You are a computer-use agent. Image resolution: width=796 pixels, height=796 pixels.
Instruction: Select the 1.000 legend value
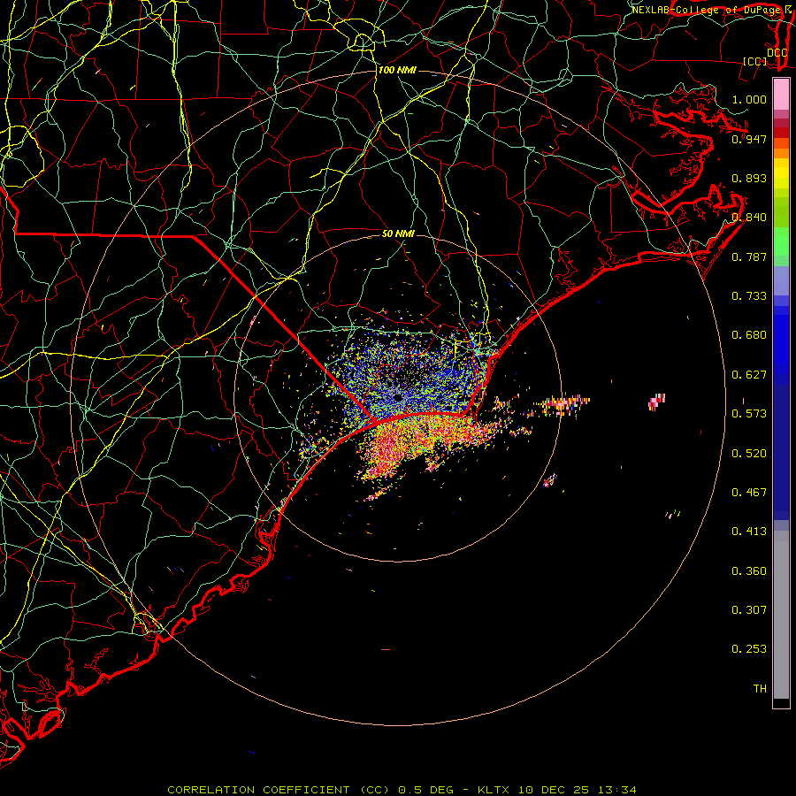(749, 99)
